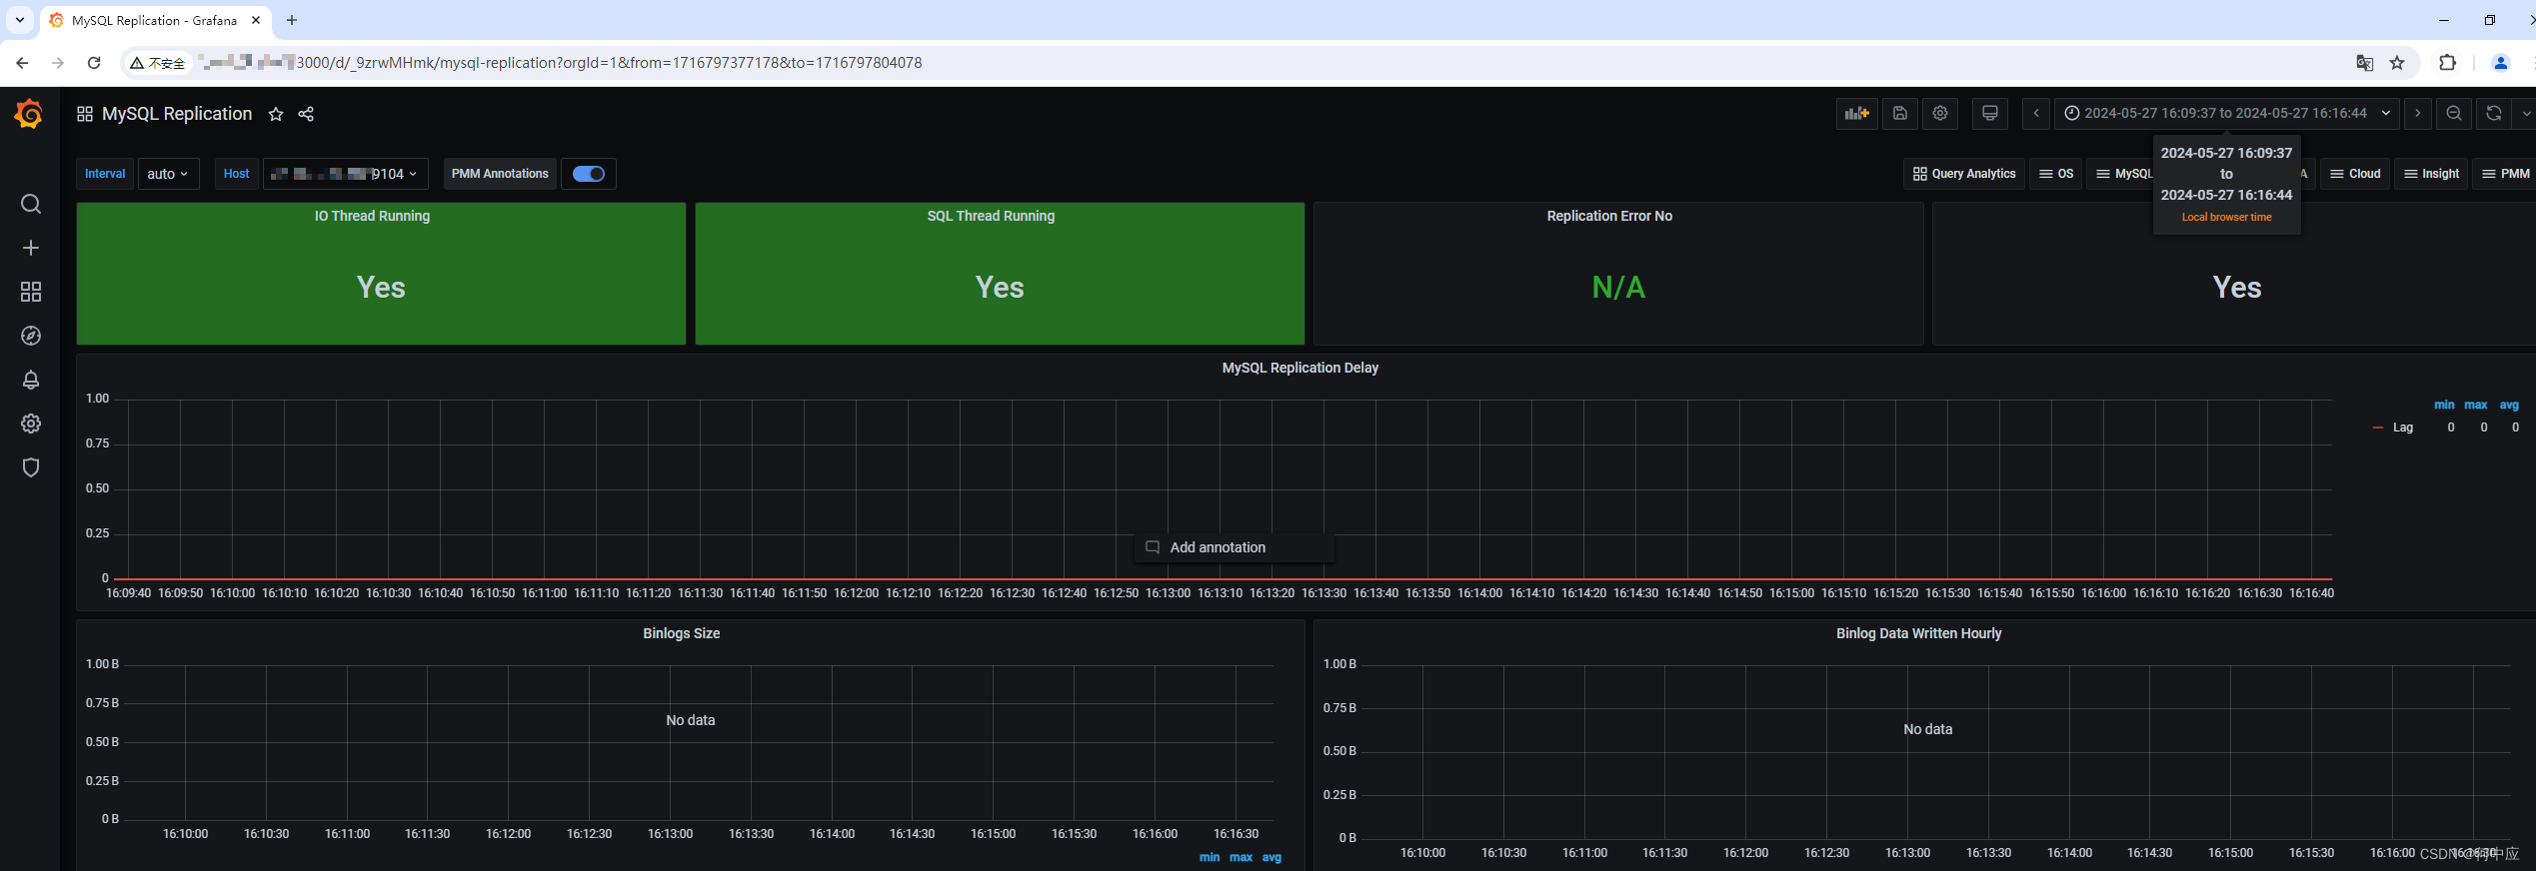Open the Insight dashboards menu
The image size is (2536, 871).
coord(2431,174)
